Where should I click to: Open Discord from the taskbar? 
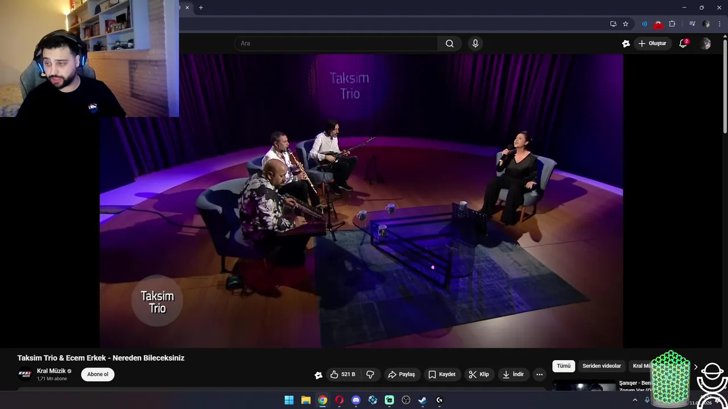(356, 400)
